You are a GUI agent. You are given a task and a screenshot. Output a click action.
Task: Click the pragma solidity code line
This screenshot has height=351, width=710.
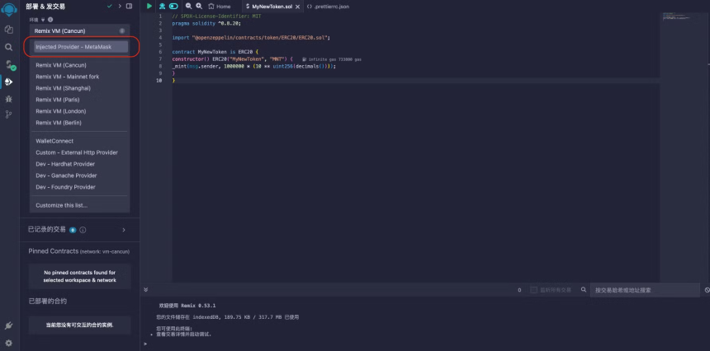point(206,23)
